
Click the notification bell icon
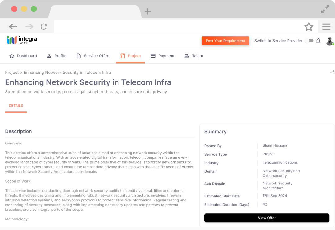tap(318, 41)
